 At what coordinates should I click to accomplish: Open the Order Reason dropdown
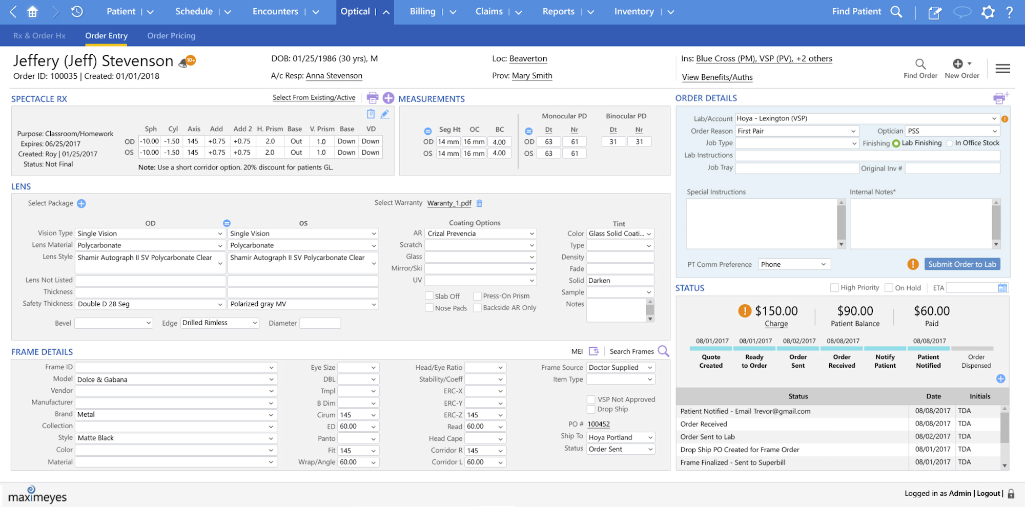[x=796, y=131]
